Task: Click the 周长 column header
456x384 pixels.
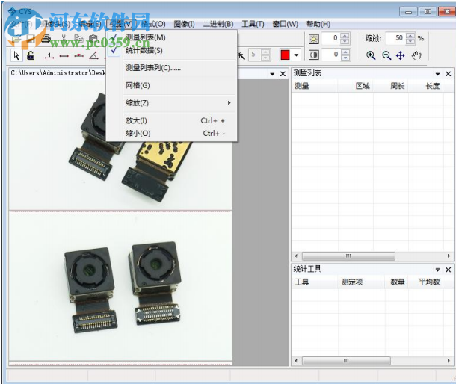Action: pyautogui.click(x=398, y=87)
